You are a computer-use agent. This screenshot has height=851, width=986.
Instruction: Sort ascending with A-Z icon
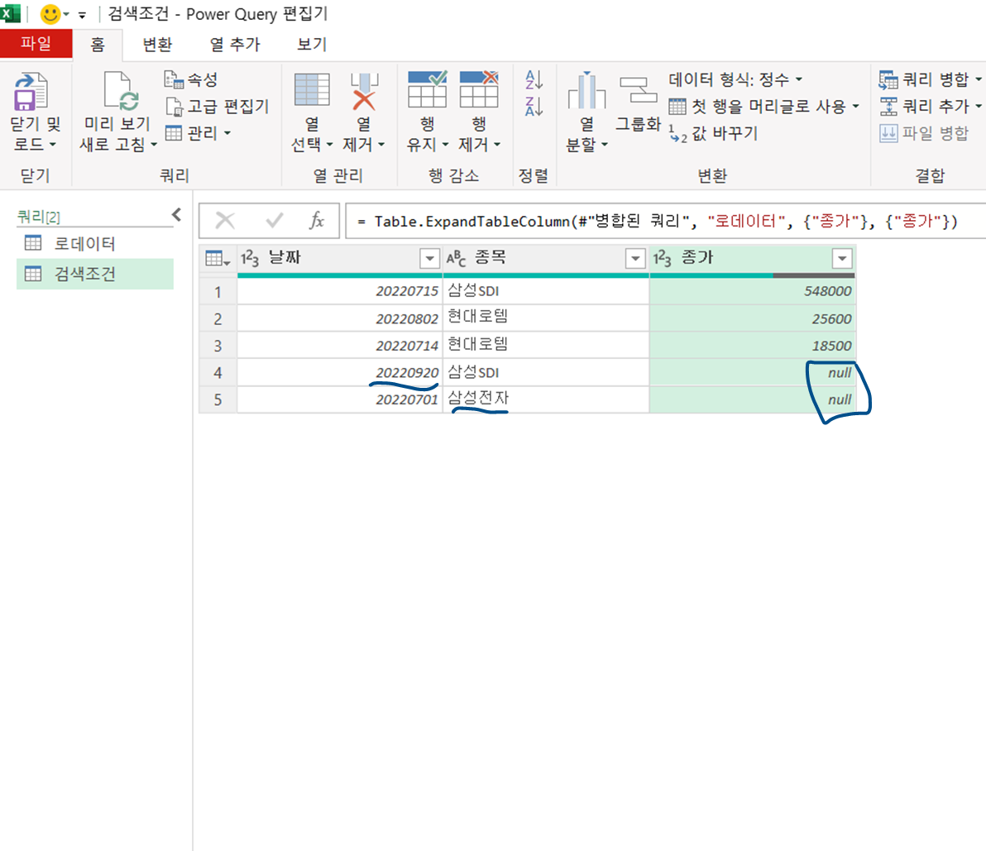(534, 79)
